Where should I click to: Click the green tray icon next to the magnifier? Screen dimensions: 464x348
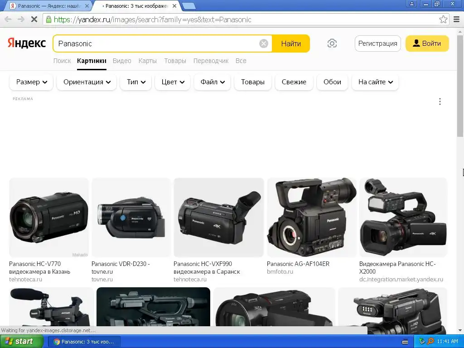(422, 342)
